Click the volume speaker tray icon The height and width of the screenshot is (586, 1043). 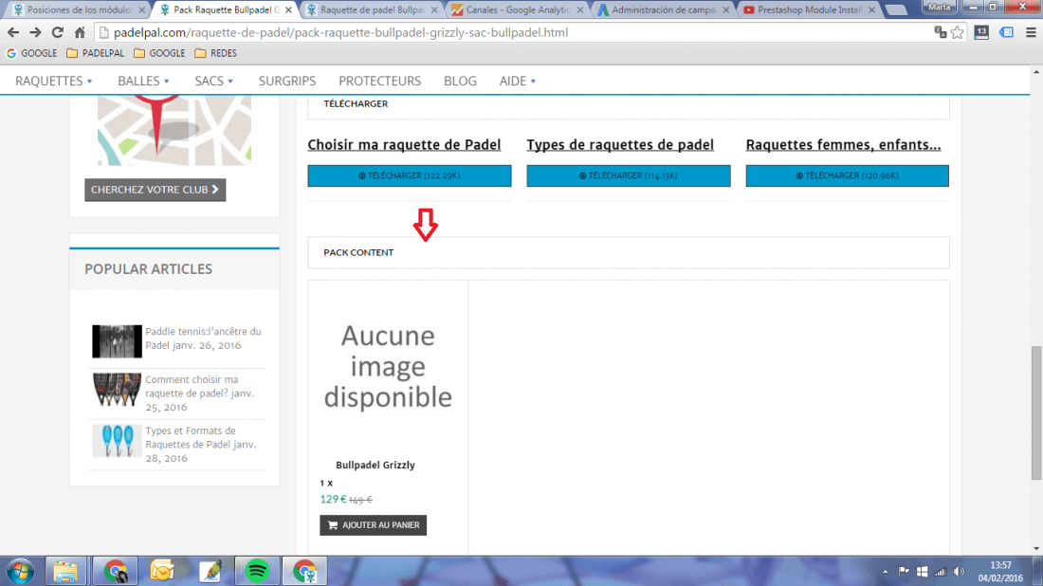pos(959,572)
